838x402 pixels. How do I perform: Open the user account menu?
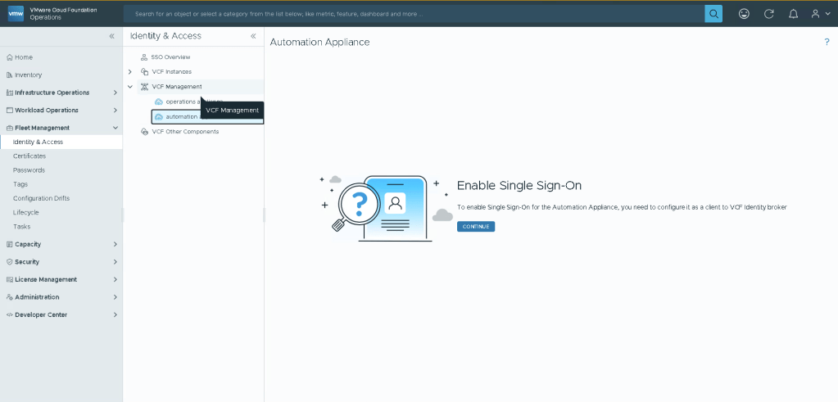tap(819, 14)
